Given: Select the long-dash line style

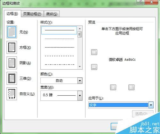Looking at the screenshot, I should tap(60, 56).
